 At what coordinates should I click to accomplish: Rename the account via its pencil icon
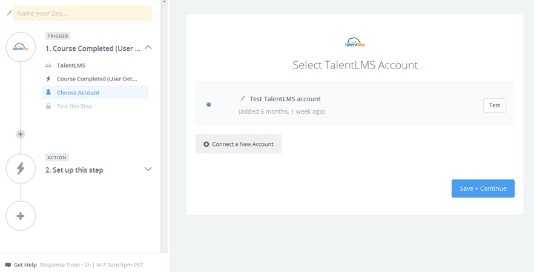[x=242, y=99]
